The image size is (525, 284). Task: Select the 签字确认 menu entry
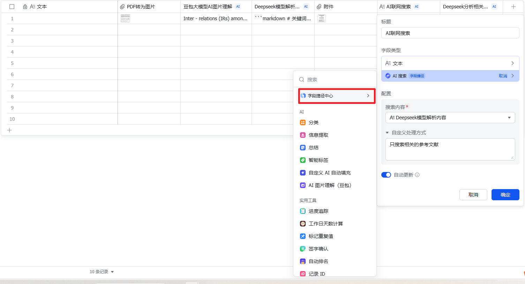point(335,249)
